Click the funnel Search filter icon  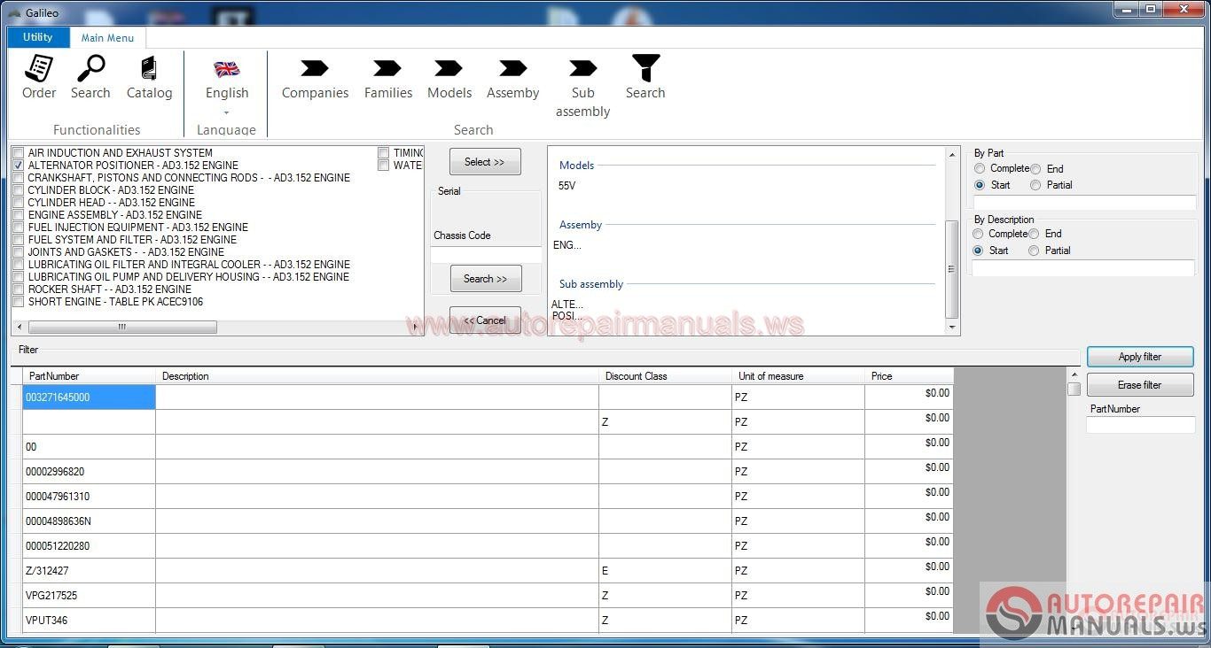coord(645,77)
